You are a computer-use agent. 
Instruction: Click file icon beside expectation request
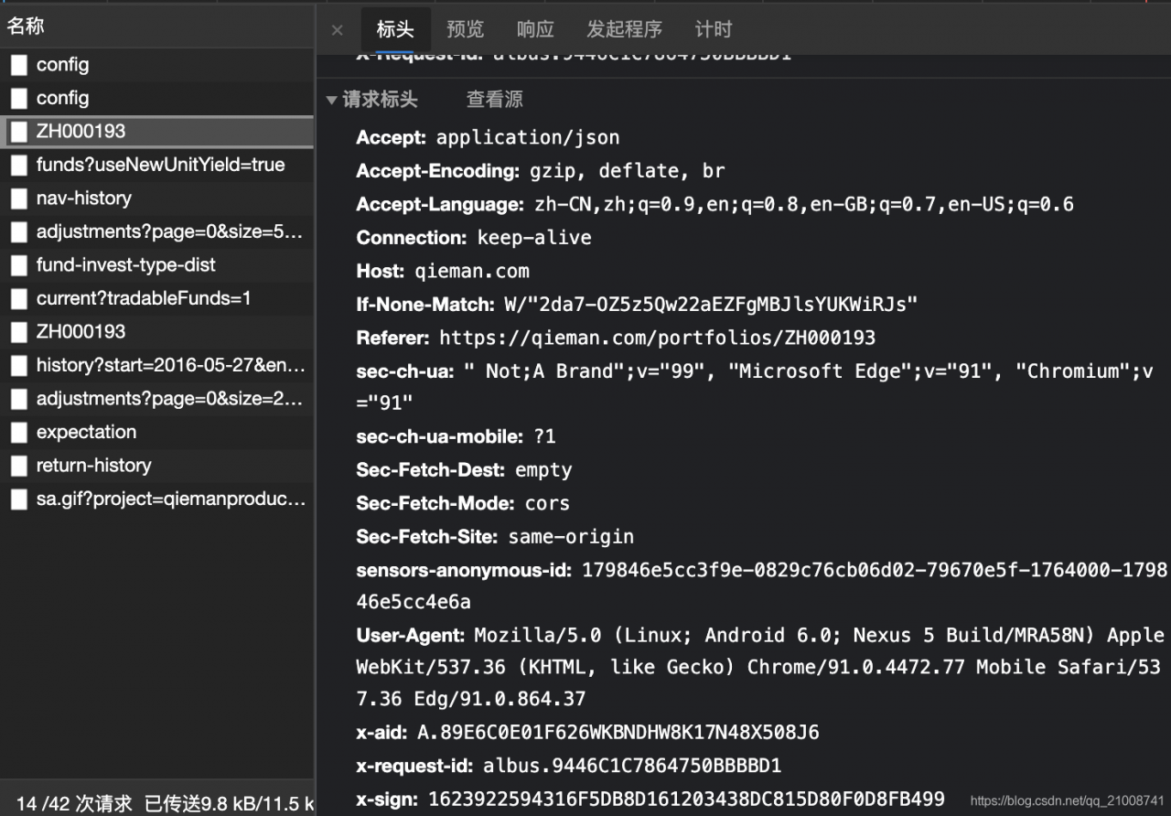(19, 432)
